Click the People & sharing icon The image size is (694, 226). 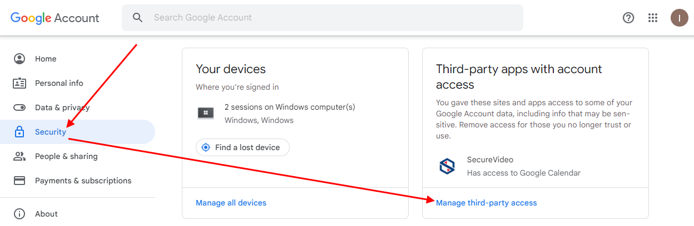pos(19,156)
